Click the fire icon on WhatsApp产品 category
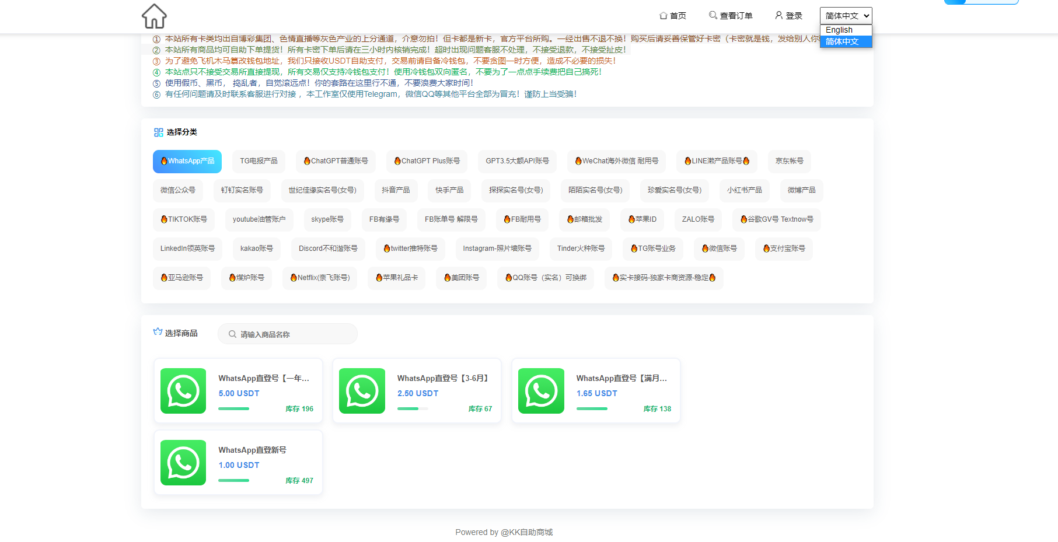The height and width of the screenshot is (542, 1058). [x=165, y=161]
